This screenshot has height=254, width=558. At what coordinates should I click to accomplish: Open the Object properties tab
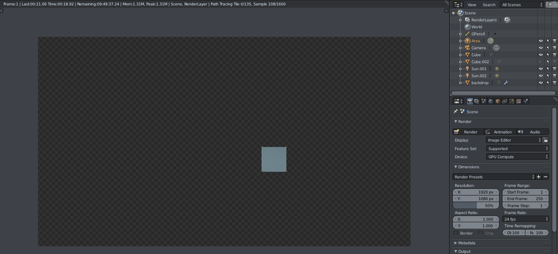[498, 101]
